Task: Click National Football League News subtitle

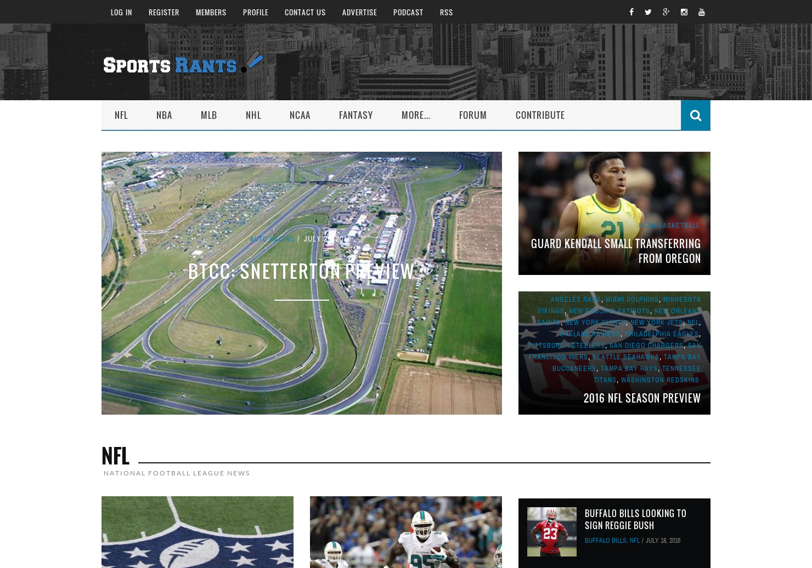Action: (177, 473)
